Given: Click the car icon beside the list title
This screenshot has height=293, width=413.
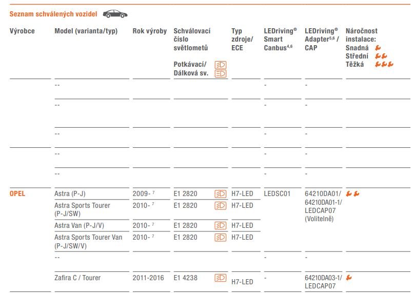Looking at the screenshot, I should (115, 14).
